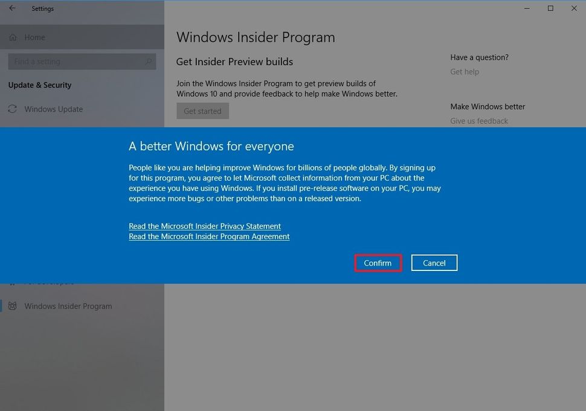Maximize the Settings window

coord(550,8)
